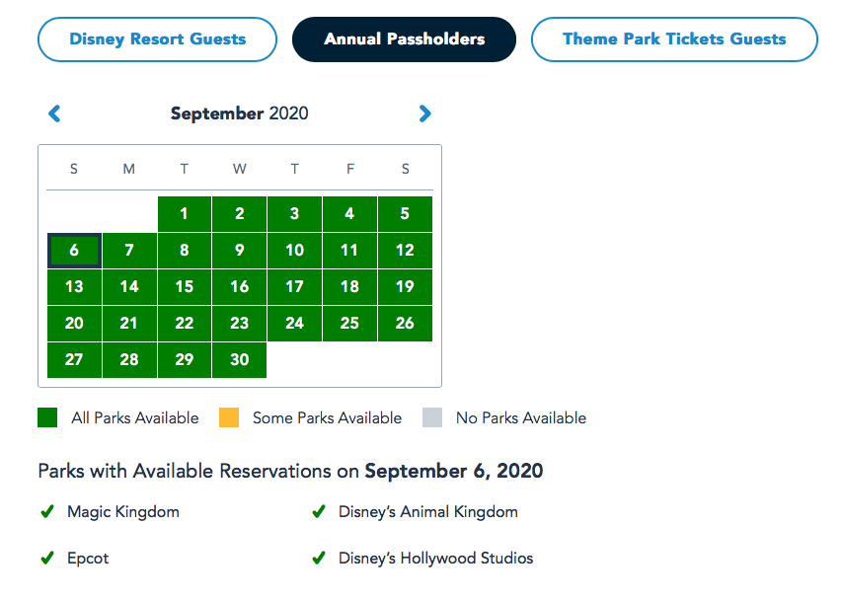This screenshot has width=842, height=601.
Task: Click the green All Parks Available swatch
Action: (x=47, y=418)
